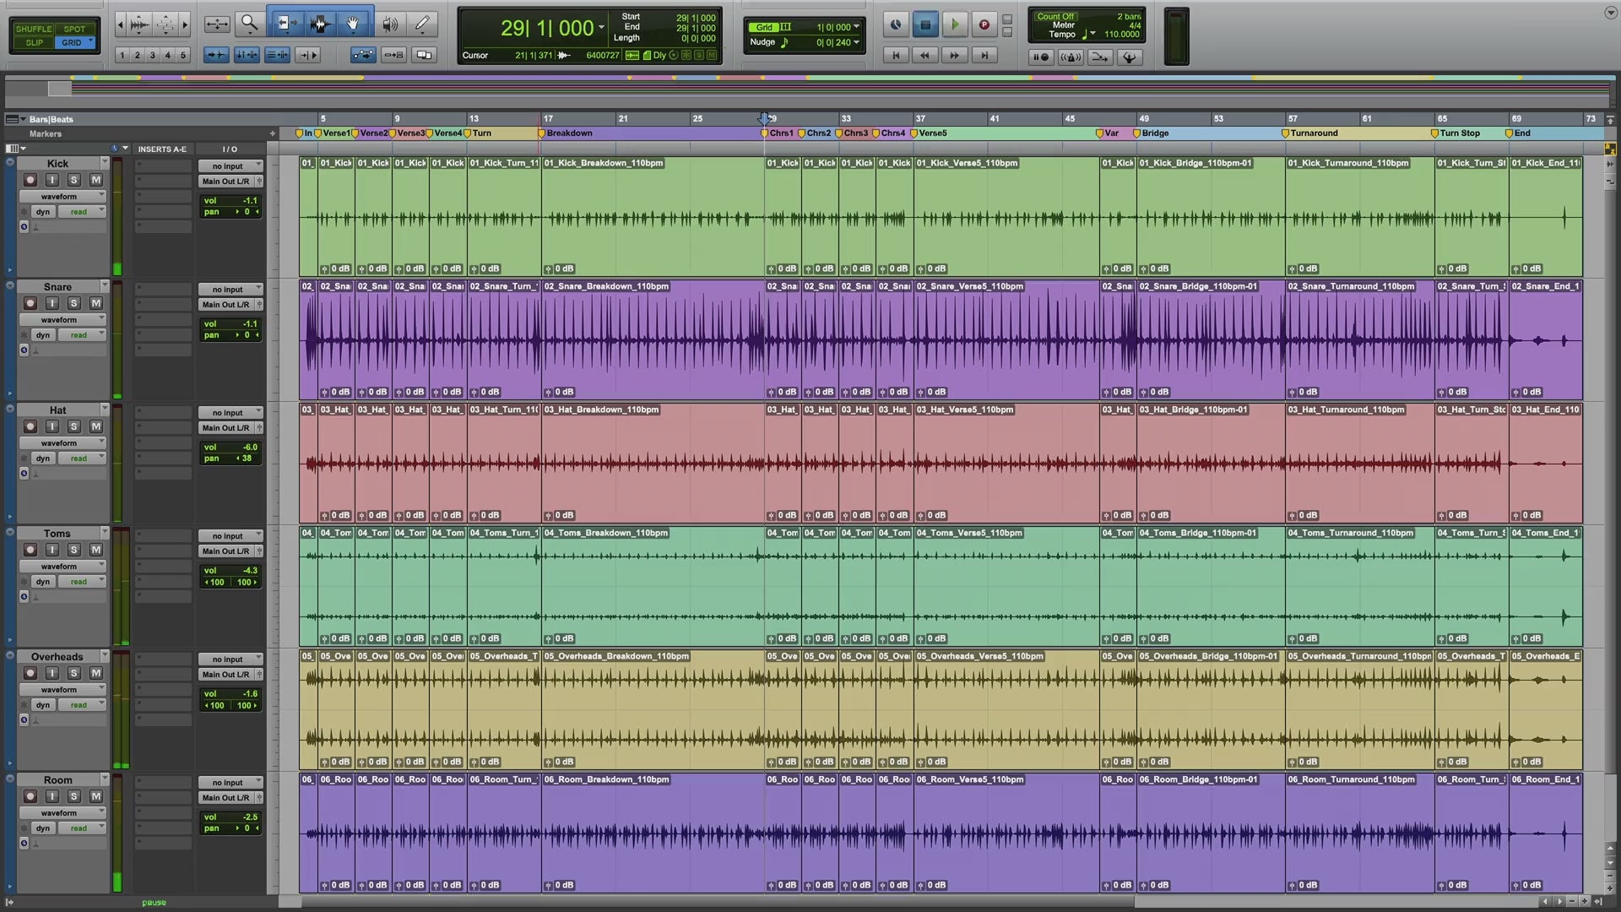Open the Bars|Beats ruler view menu
Image resolution: width=1621 pixels, height=912 pixels.
pyautogui.click(x=16, y=119)
